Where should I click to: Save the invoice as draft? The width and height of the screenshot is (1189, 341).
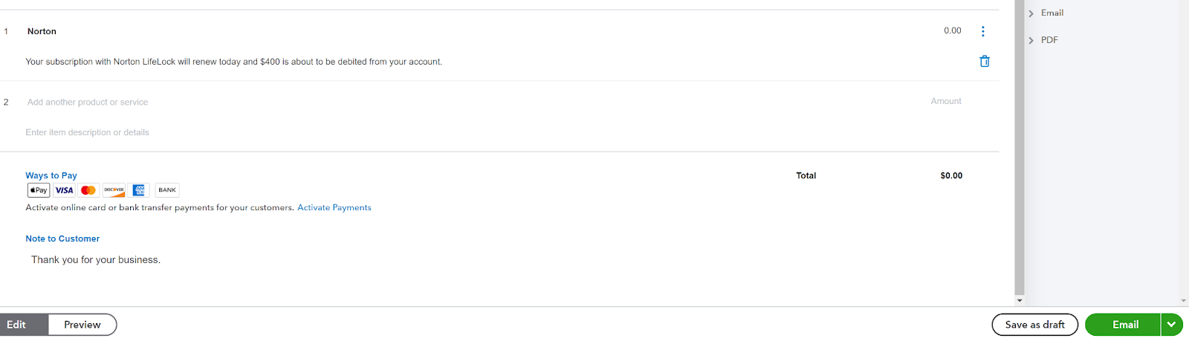click(1034, 325)
